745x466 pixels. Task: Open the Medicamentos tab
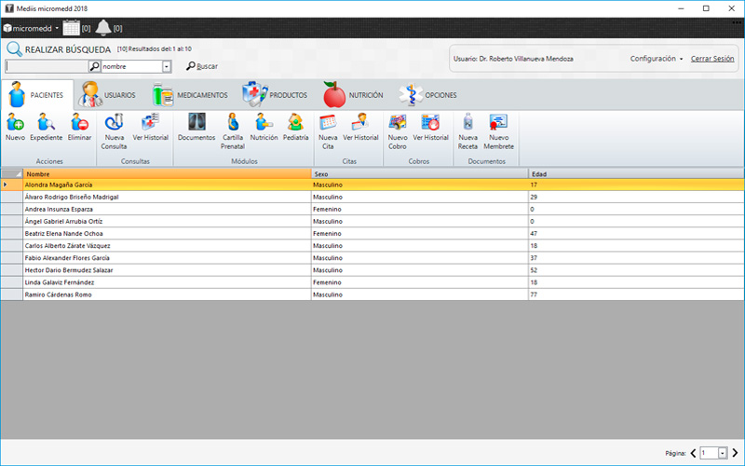tap(190, 95)
